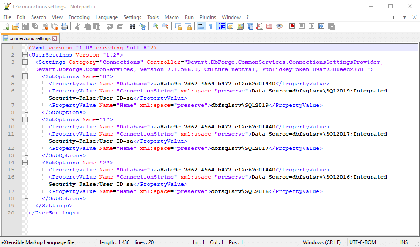
Task: Open the Language menu
Action: click(x=107, y=17)
